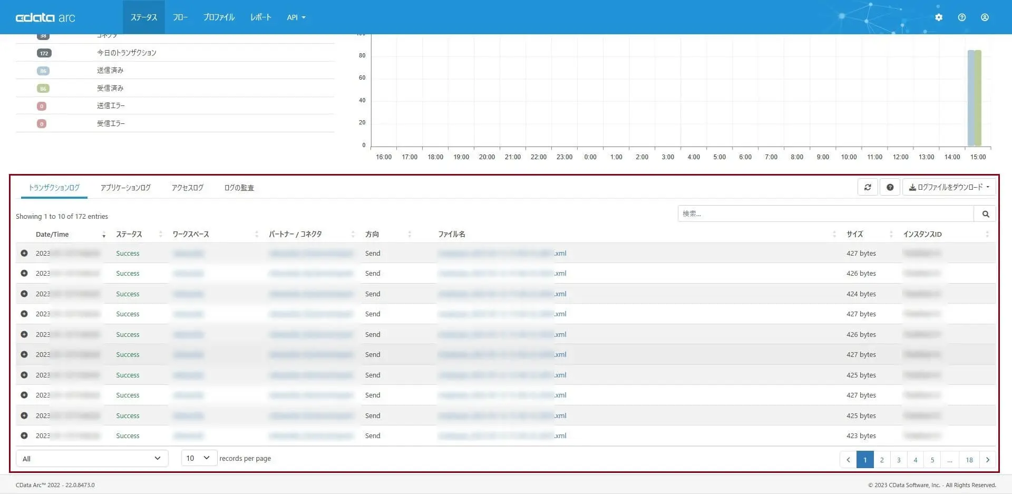Open the API menu in the navbar
Screen dimensions: 1012x494
296,17
